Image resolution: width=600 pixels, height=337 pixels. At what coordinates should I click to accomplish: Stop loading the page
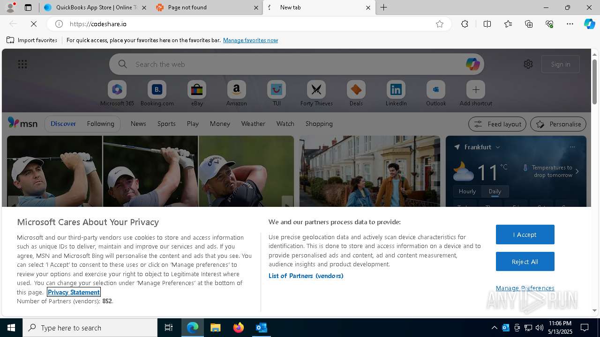[34, 24]
